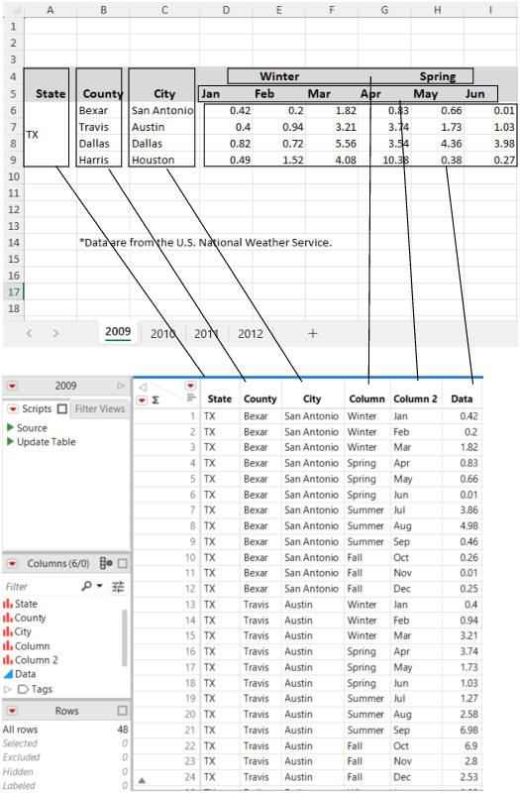
Task: Switch to the 2011 worksheet tab
Action: tap(206, 334)
